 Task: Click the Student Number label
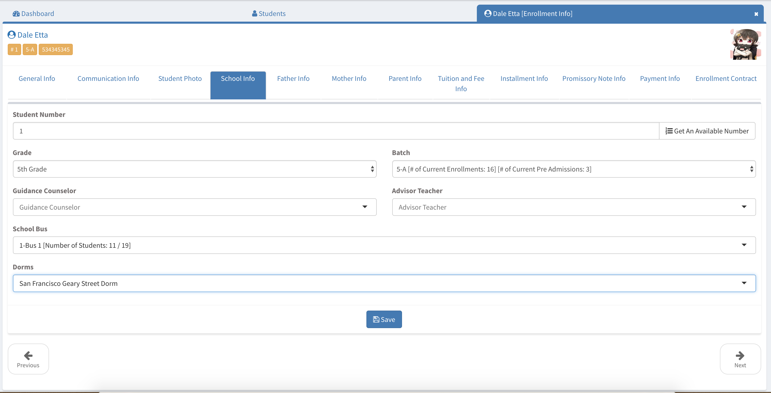[x=39, y=114]
